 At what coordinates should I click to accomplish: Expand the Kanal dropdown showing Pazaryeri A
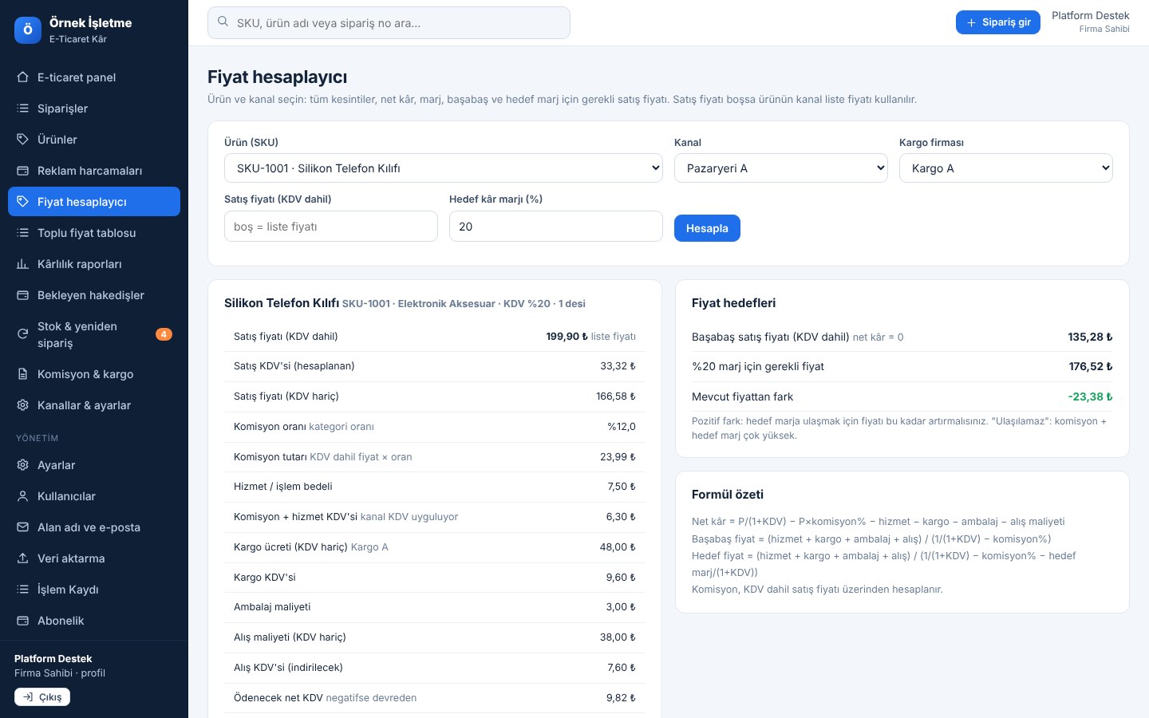click(x=781, y=168)
